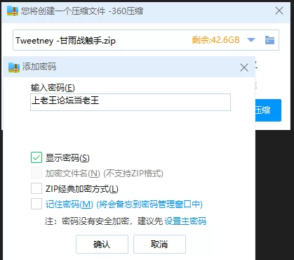Click the 输入密码(E) label
Screen dimensions: 294x260
53,88
